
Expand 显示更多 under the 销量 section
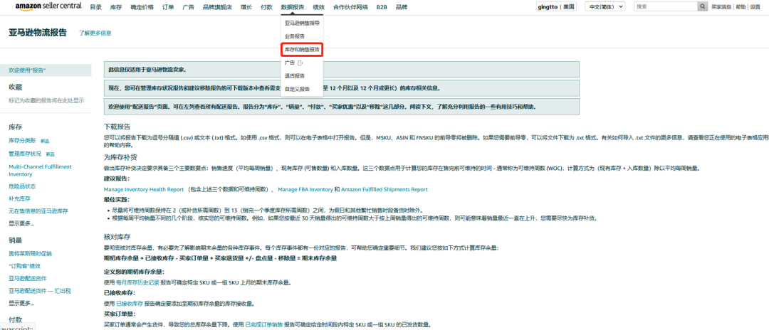tap(21, 303)
